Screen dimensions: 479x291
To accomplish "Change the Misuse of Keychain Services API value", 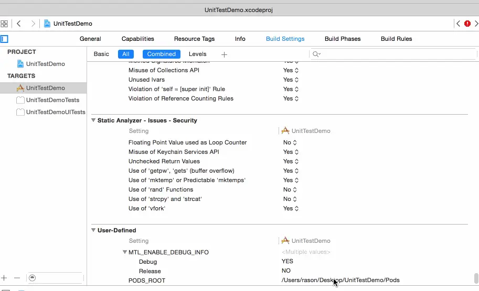I will coord(291,152).
